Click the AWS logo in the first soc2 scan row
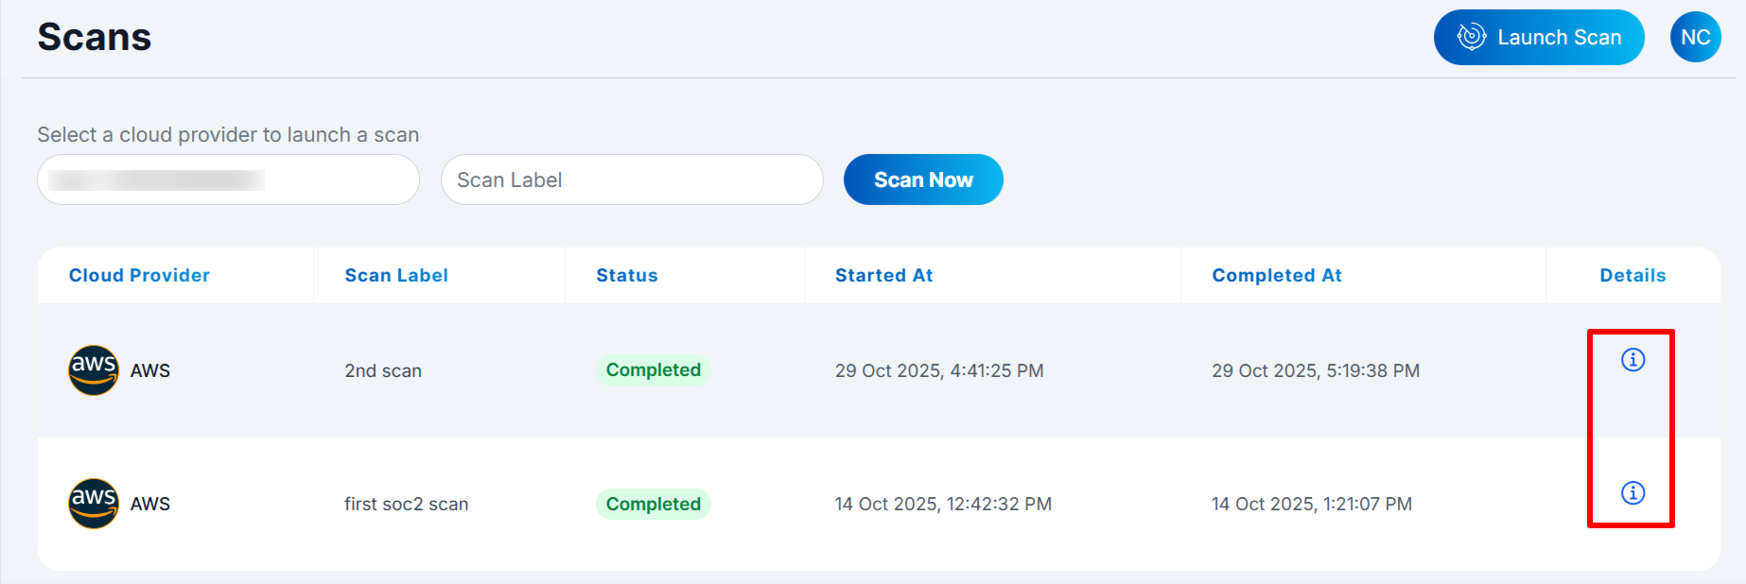This screenshot has height=584, width=1746. (x=94, y=504)
